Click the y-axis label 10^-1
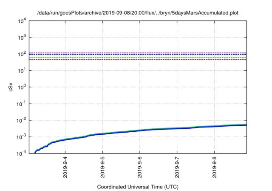 (21, 104)
